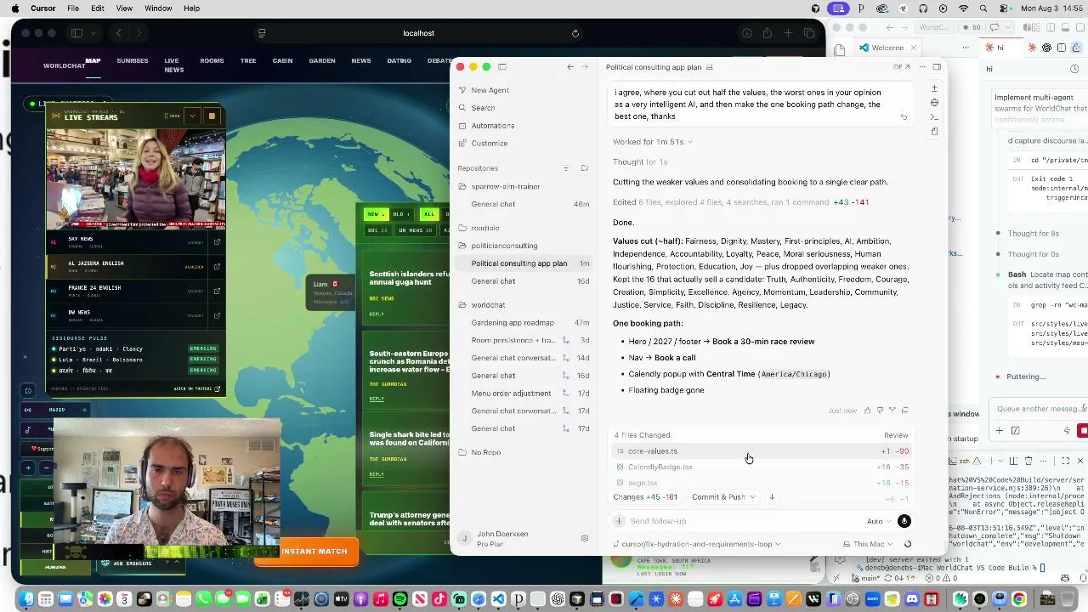This screenshot has width=1088, height=612.
Task: Open the Menu order adjustment chat
Action: (524, 394)
